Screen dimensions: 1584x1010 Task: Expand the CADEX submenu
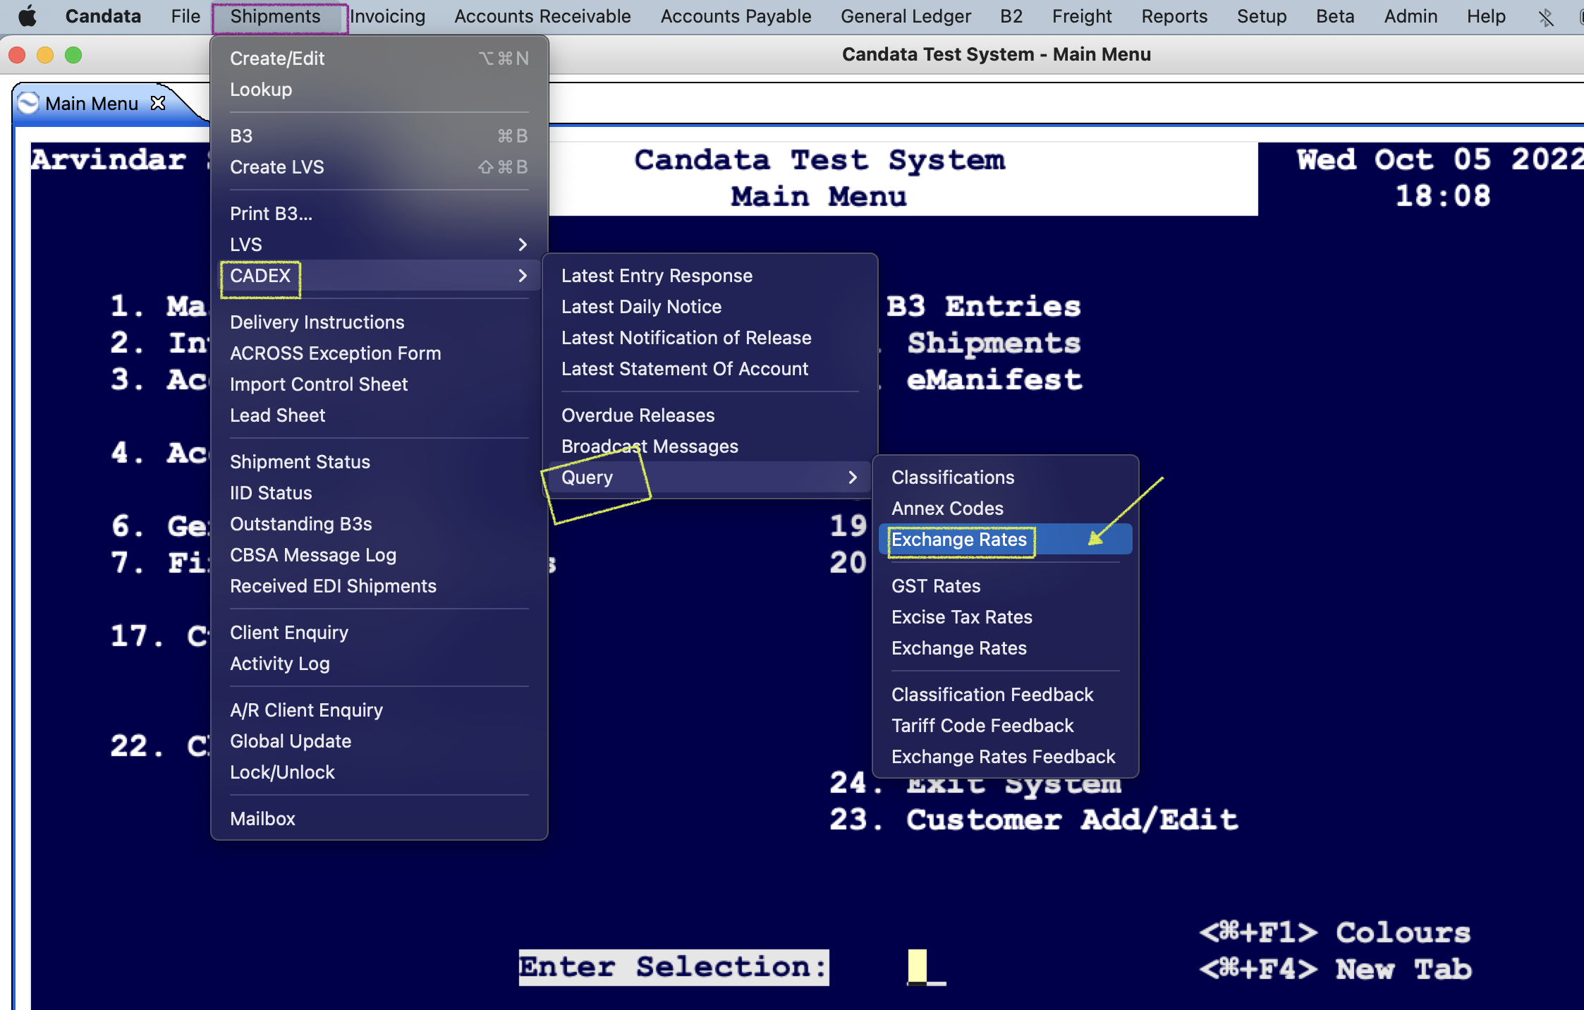coord(379,276)
